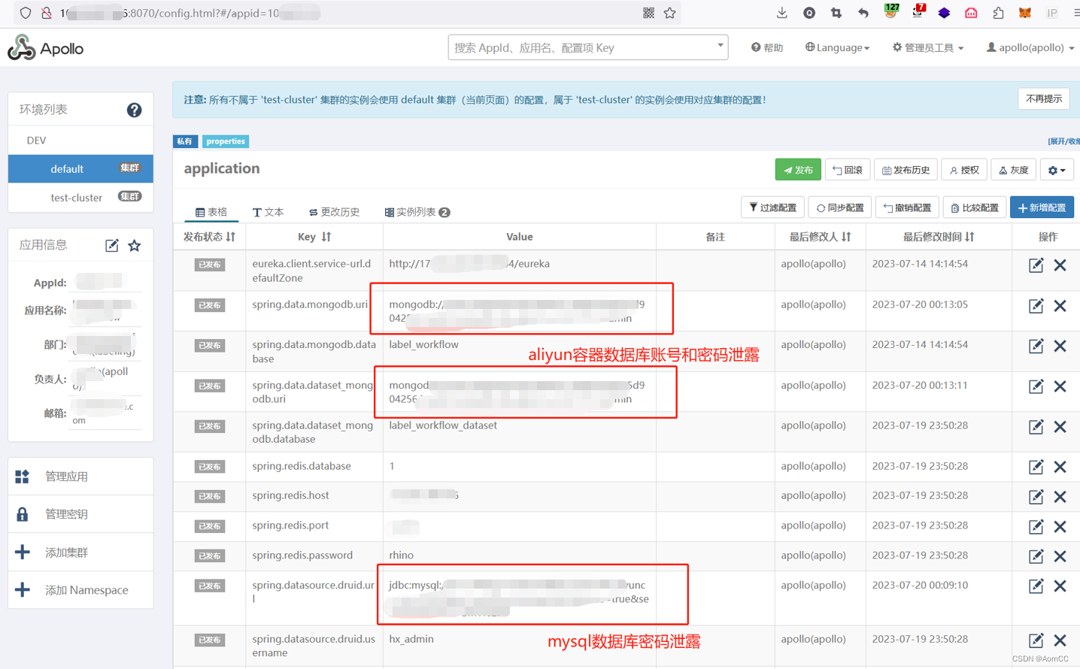This screenshot has width=1080, height=669.
Task: Click the edit pencil beside 应用信息
Action: click(111, 245)
